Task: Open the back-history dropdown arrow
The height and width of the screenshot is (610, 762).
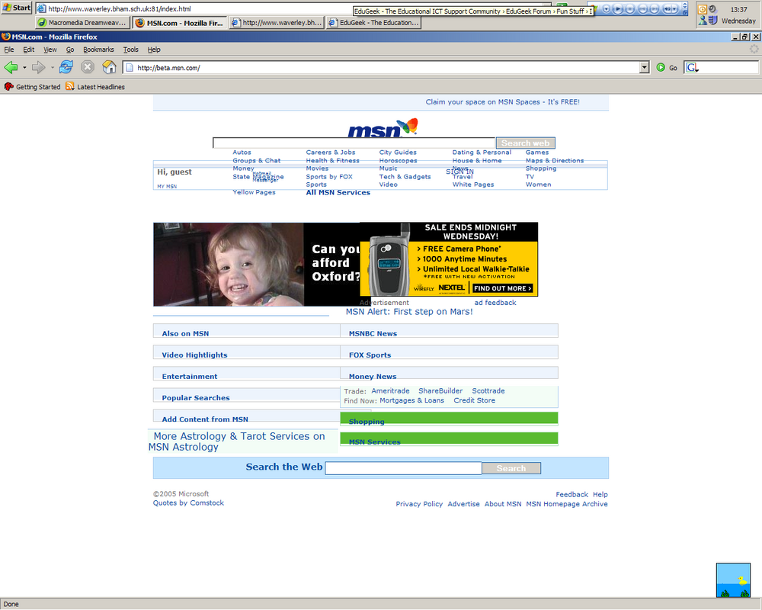Action: point(24,68)
